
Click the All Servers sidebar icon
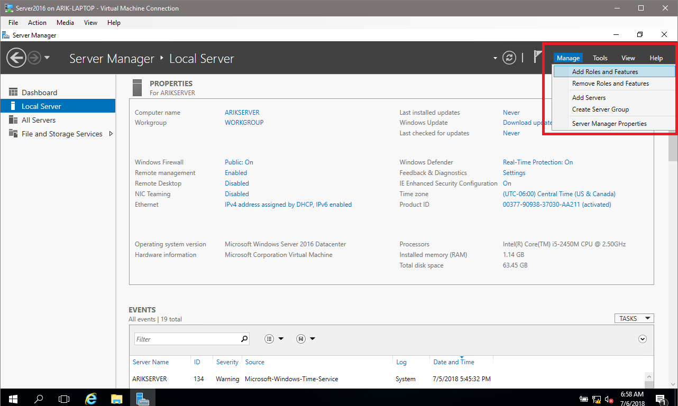pyautogui.click(x=13, y=120)
